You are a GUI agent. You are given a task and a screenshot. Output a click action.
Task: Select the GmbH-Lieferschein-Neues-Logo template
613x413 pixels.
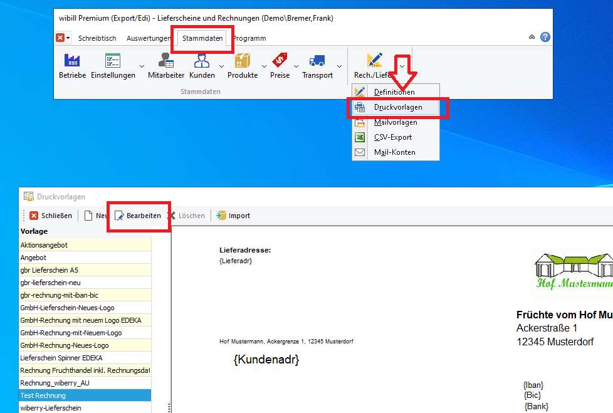85,308
